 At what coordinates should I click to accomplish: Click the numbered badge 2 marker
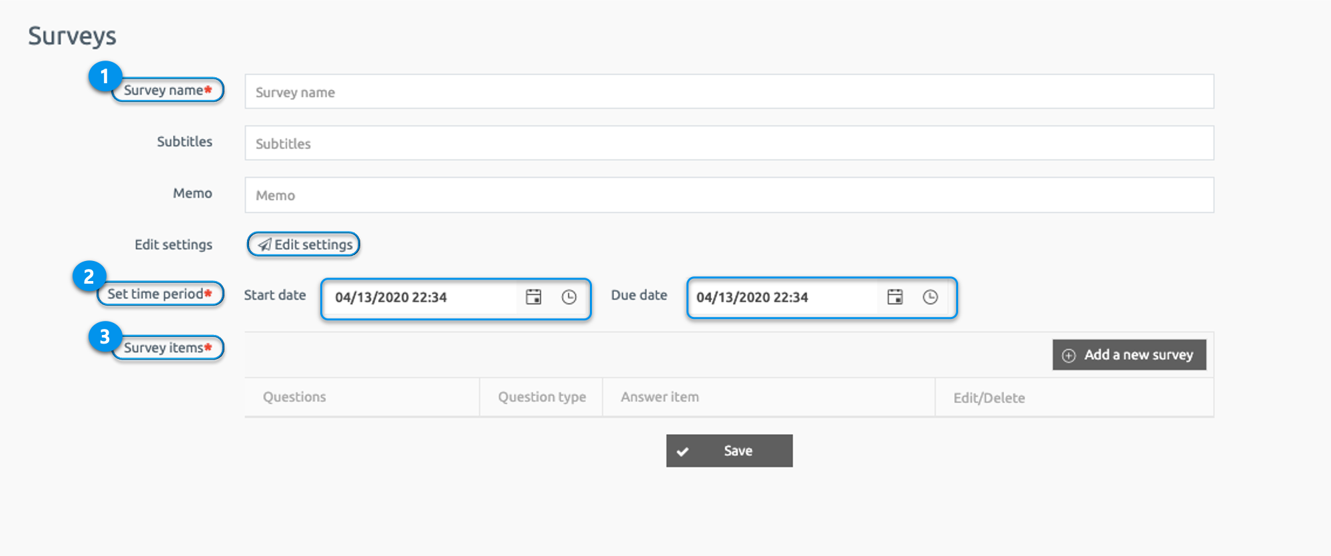click(89, 276)
